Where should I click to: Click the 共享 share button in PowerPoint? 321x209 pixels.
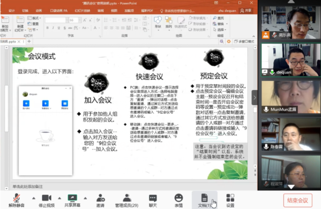pyautogui.click(x=246, y=11)
